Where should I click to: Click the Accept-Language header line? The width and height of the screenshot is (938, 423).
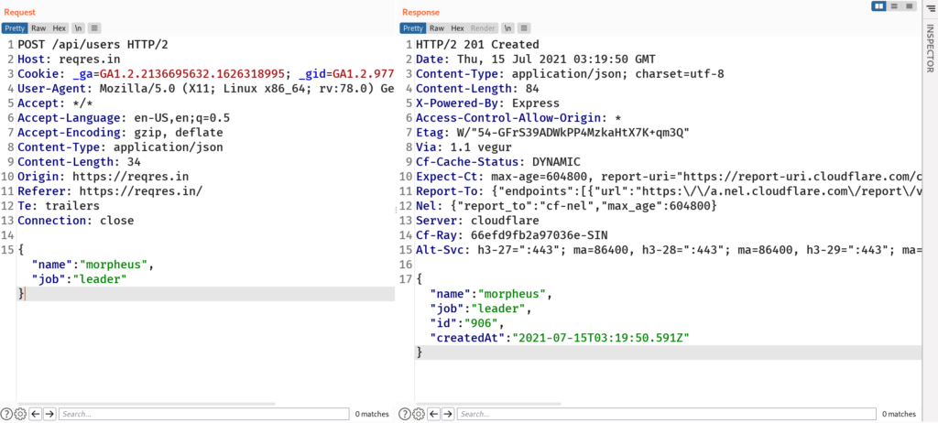(x=124, y=118)
